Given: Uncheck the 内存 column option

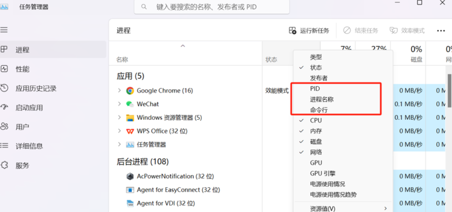Looking at the screenshot, I should tap(343, 131).
